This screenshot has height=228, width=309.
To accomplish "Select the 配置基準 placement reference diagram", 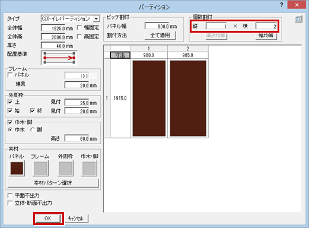I will coord(59,58).
